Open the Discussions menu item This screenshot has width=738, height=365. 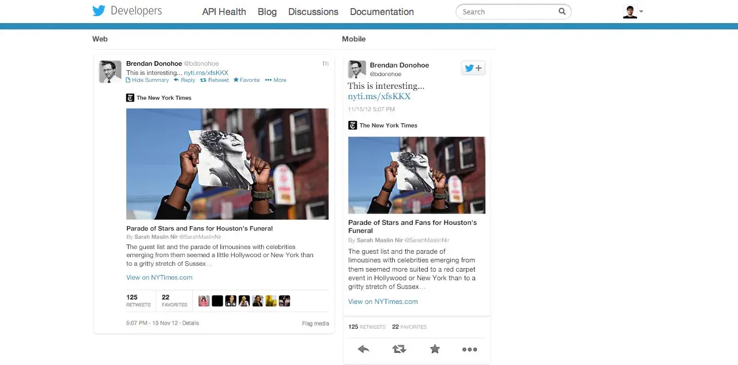[x=313, y=12]
